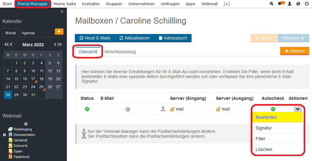
Task: Open the Posteingang folder
Action: [x=23, y=129]
